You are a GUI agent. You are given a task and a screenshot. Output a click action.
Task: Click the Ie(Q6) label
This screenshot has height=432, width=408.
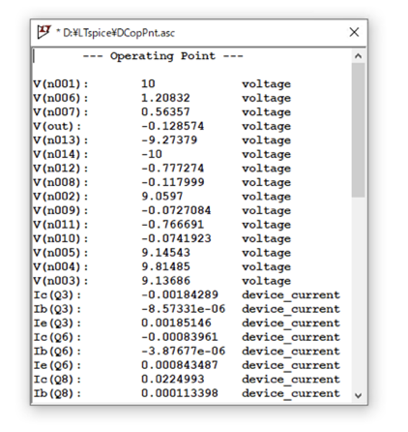[x=57, y=365]
